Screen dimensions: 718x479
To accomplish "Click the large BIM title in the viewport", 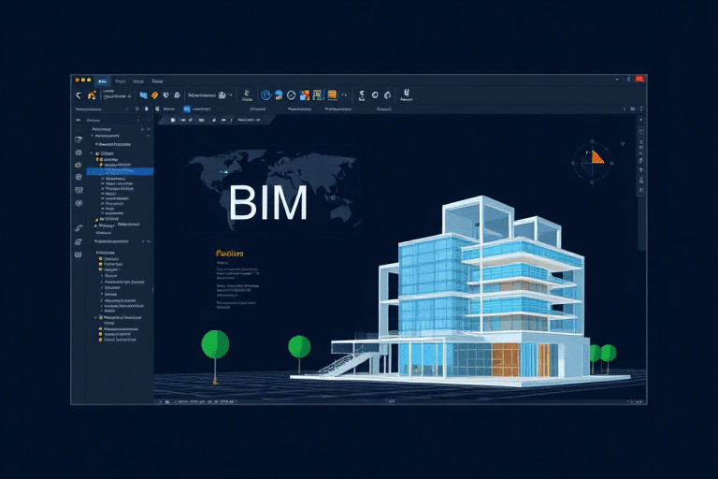I will tap(267, 202).
